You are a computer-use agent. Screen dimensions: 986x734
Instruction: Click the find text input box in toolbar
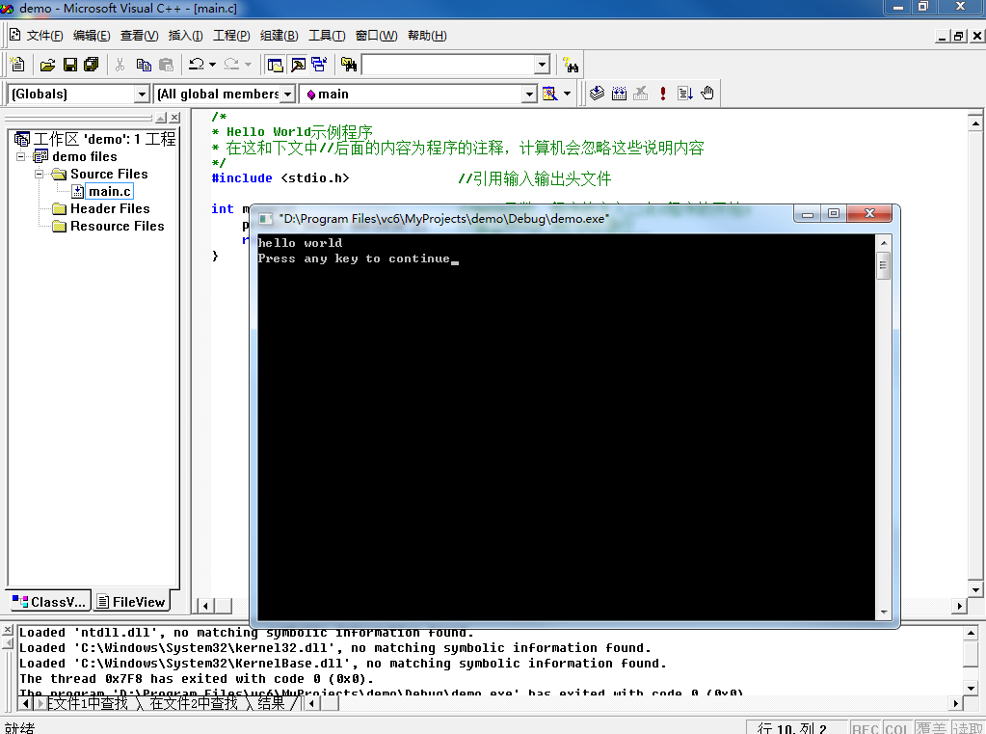(446, 65)
